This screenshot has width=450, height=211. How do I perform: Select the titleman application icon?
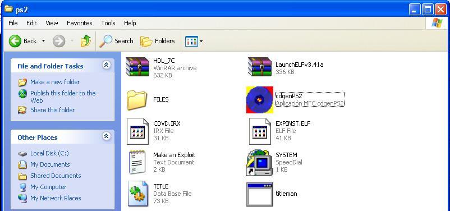coord(259,194)
